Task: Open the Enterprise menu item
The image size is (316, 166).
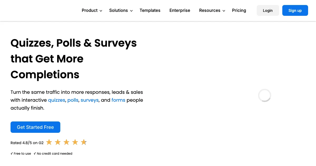Action: point(180,10)
